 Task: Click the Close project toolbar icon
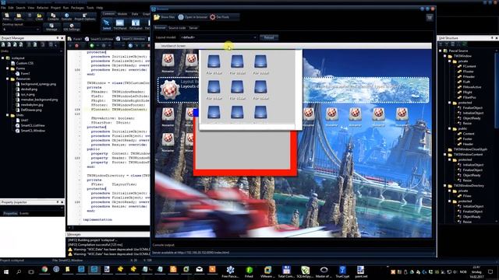tap(39, 16)
